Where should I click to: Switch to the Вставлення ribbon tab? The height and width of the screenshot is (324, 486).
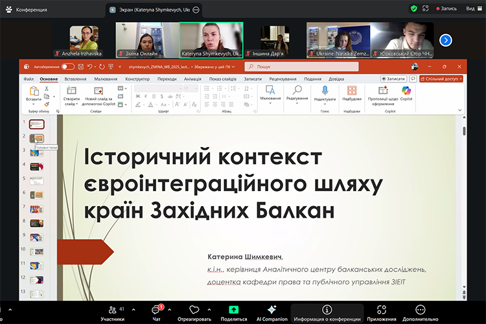click(x=75, y=79)
